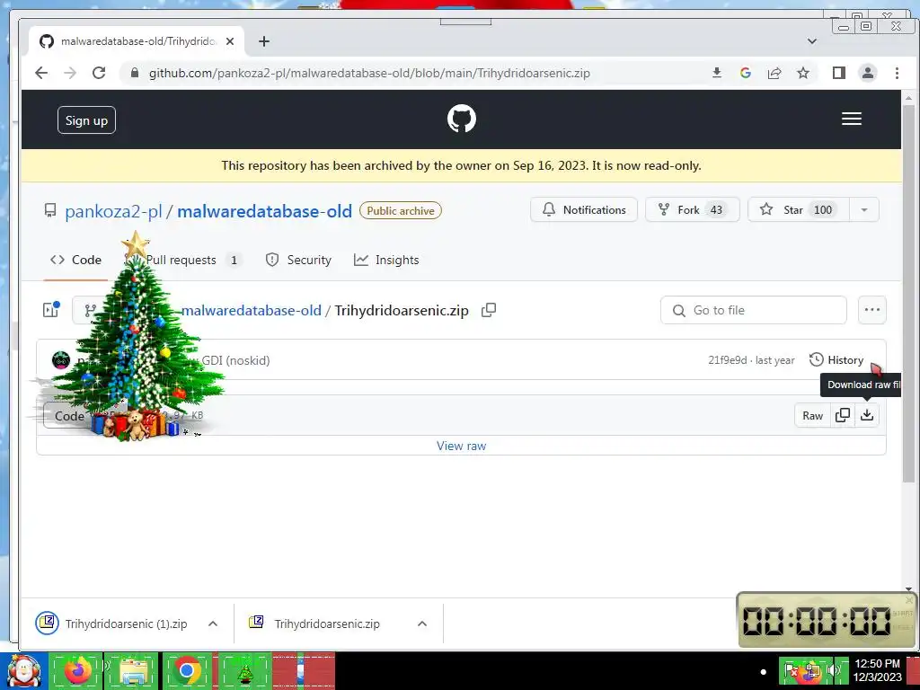
Task: Click malwaredatabase-old in the file breadcrumb
Action: [252, 310]
